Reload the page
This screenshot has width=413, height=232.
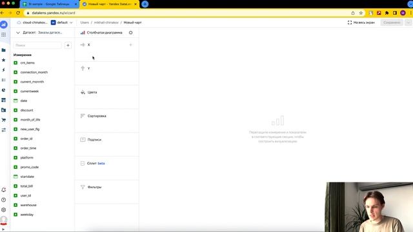click(x=18, y=13)
